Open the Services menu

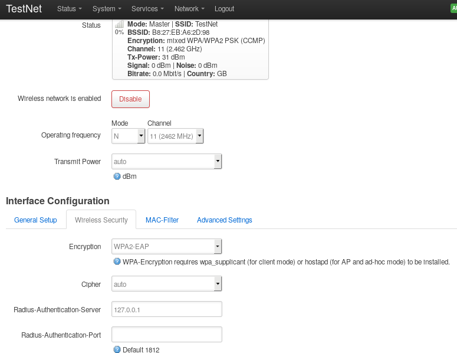point(147,9)
